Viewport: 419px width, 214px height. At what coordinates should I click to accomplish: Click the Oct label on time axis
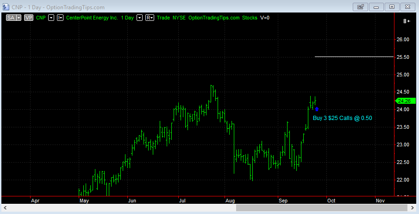331,201
